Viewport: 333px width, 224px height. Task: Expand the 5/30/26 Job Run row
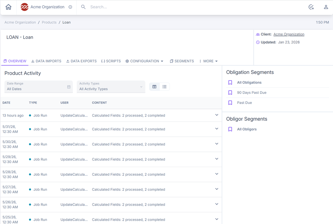217,144
